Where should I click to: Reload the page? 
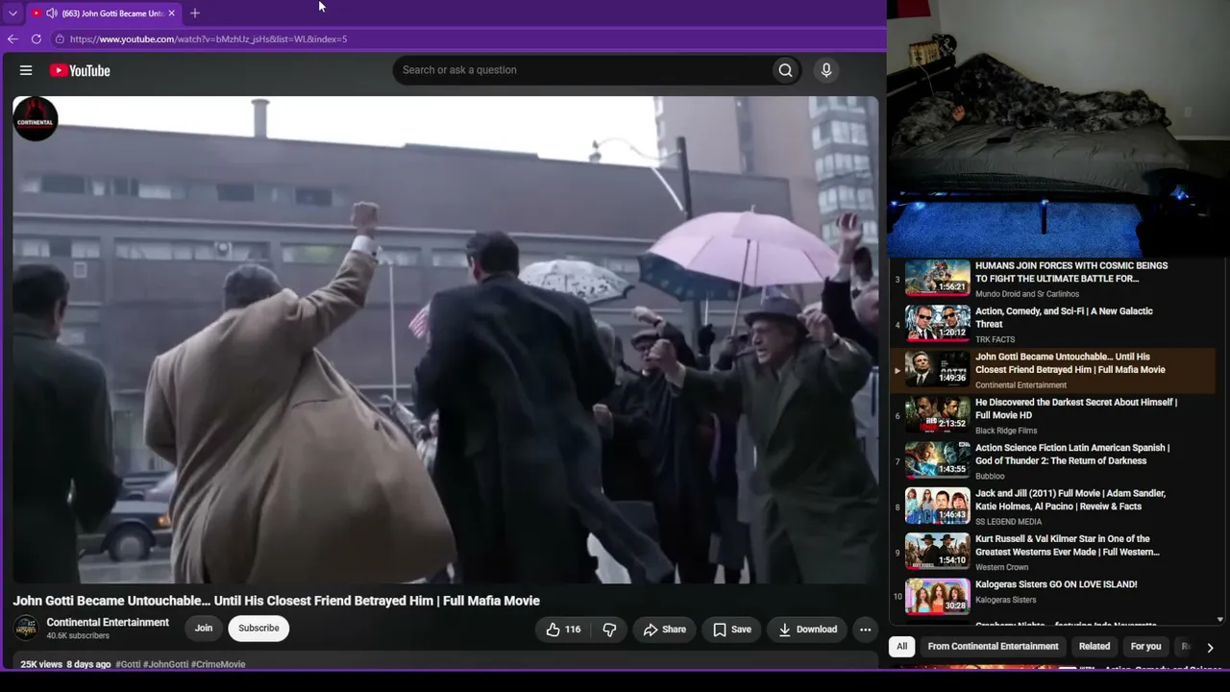tap(37, 39)
